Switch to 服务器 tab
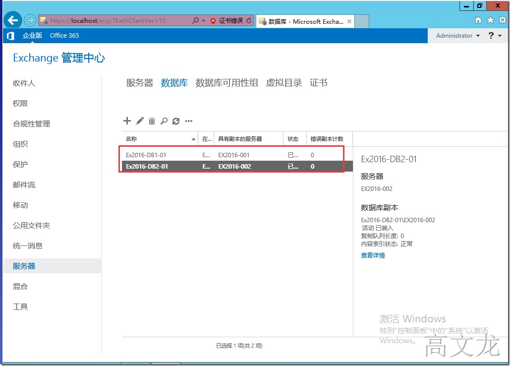The image size is (510, 366). coord(140,83)
